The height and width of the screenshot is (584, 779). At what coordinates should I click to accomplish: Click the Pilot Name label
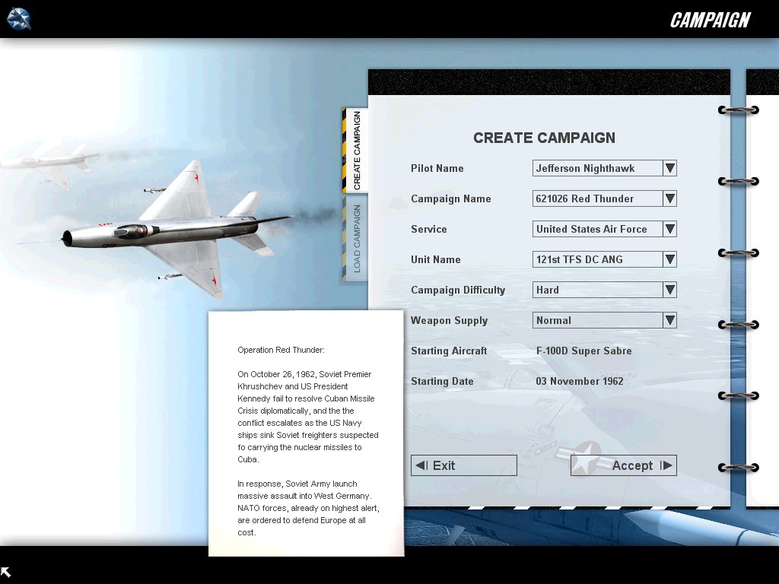point(437,168)
